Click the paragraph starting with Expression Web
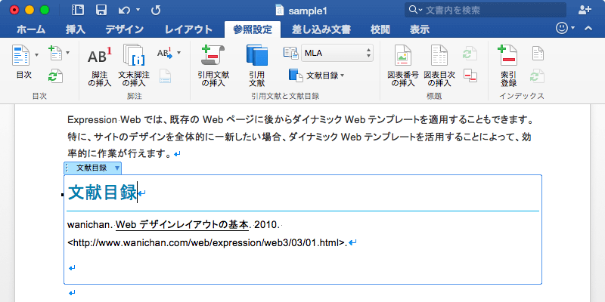The width and height of the screenshot is (605, 302). [x=300, y=137]
